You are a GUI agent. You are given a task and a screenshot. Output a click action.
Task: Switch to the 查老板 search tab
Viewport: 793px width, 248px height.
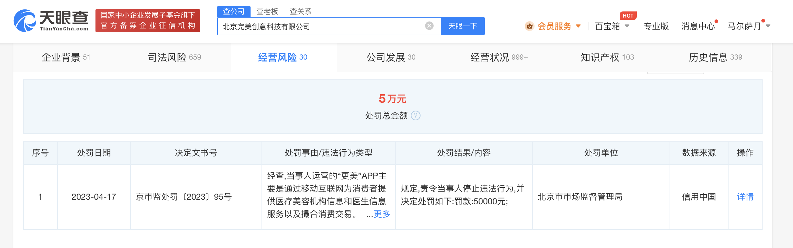[267, 11]
